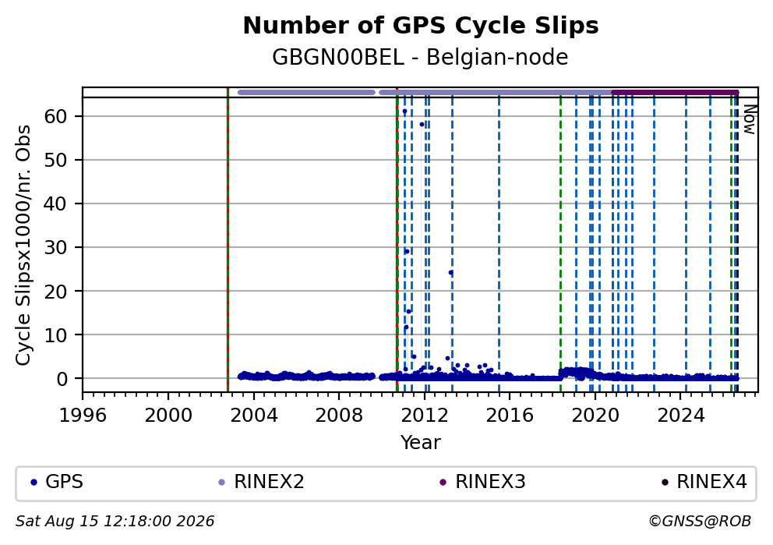Click the RINEX4 legend marker dot
773x545 pixels.
click(x=665, y=483)
